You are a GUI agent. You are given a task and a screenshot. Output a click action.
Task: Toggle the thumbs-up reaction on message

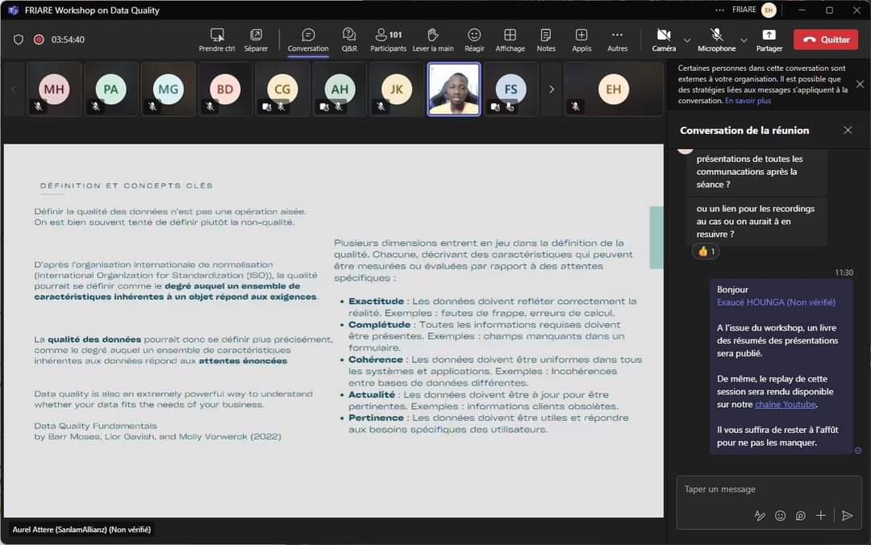(706, 252)
